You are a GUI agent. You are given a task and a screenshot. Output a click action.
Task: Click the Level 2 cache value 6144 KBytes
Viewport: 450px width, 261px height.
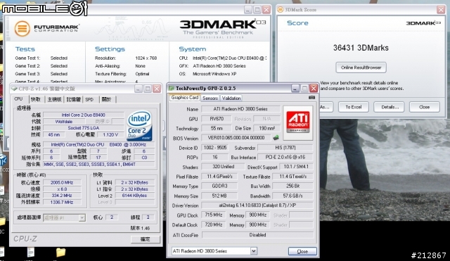pyautogui.click(x=134, y=196)
